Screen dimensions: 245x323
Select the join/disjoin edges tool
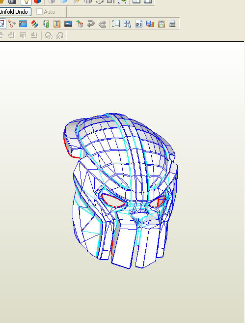(x=11, y=24)
